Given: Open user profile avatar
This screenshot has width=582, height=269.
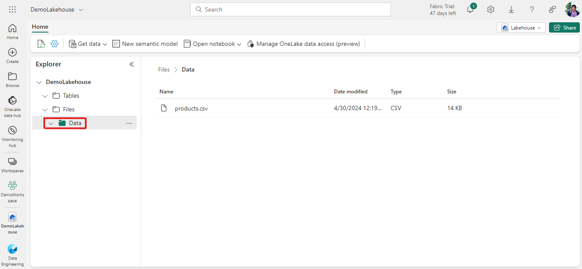Looking at the screenshot, I should 573,9.
